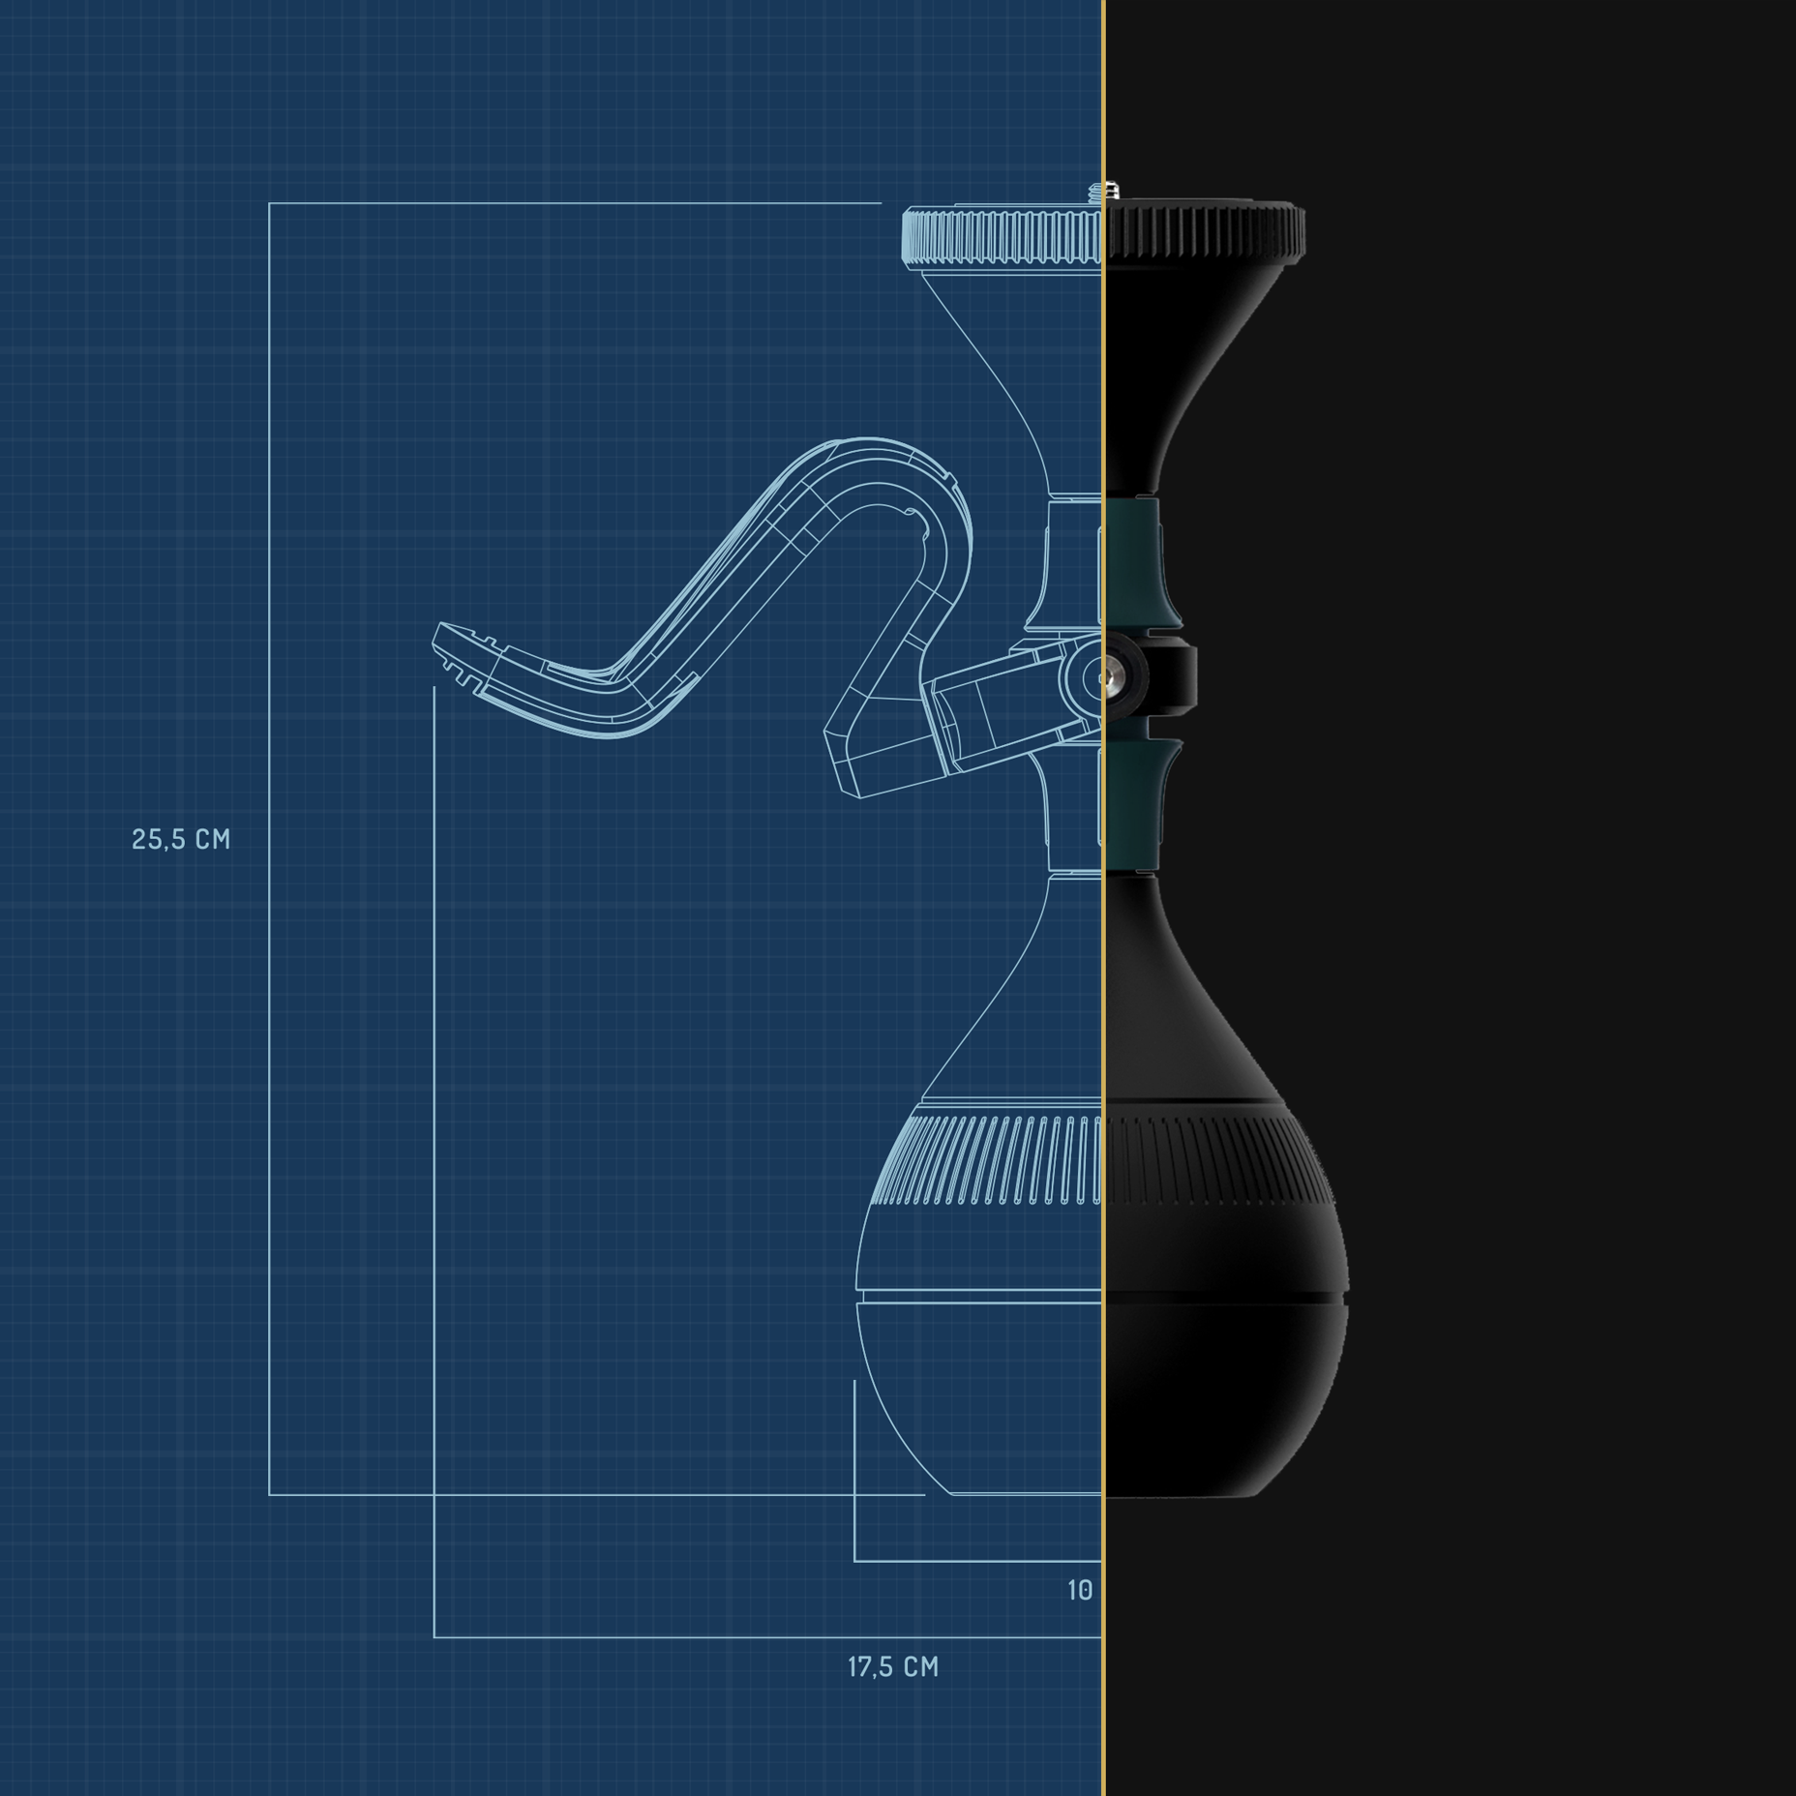The image size is (1796, 1796).
Task: Click the 10 dimension label
Action: tap(1080, 1590)
